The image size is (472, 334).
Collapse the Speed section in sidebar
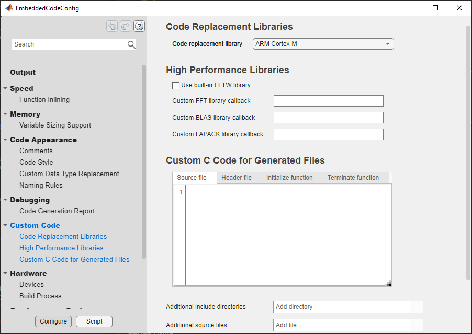[x=5, y=88]
